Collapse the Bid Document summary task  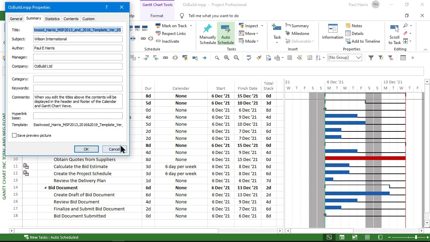tap(46, 188)
